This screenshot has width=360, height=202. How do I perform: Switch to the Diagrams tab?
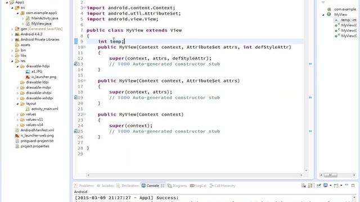point(177,186)
